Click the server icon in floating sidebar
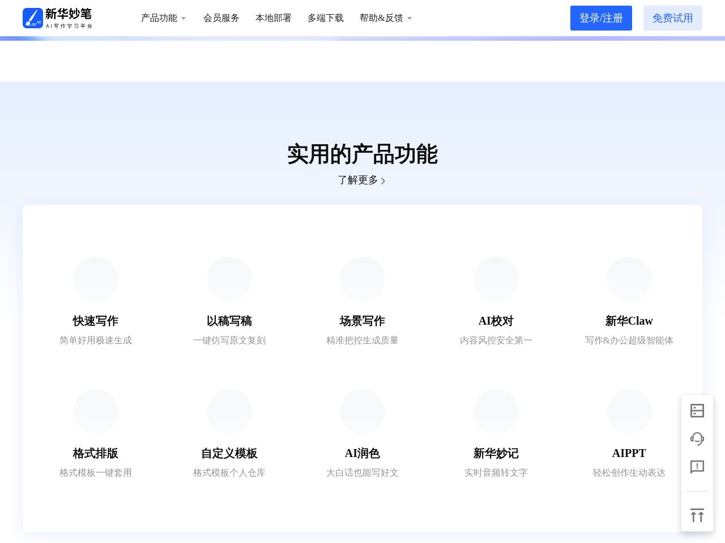Image resolution: width=725 pixels, height=543 pixels. pyautogui.click(x=697, y=411)
